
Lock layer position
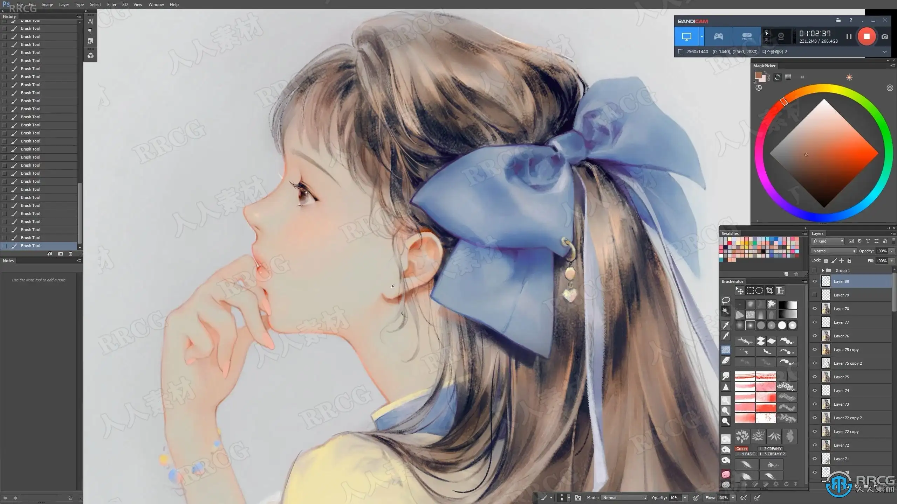click(842, 261)
